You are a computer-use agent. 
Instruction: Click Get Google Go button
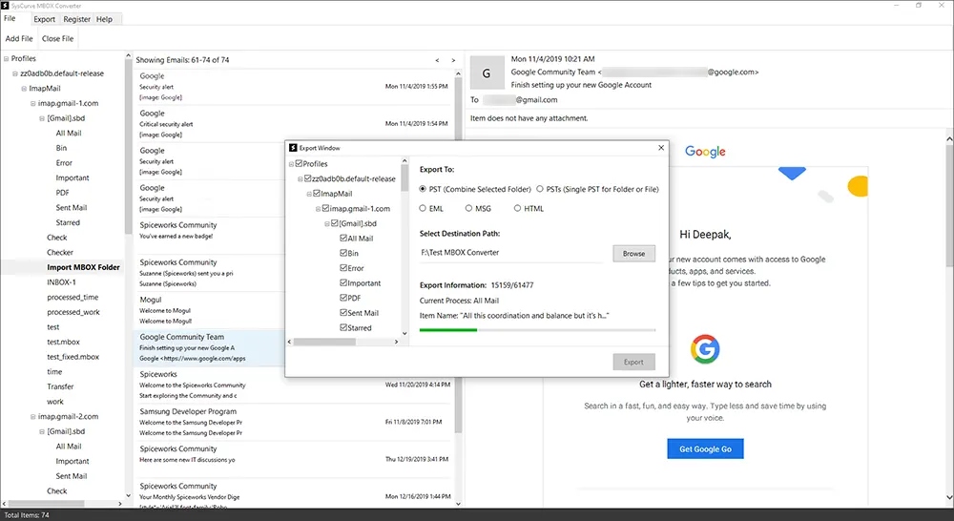point(705,448)
